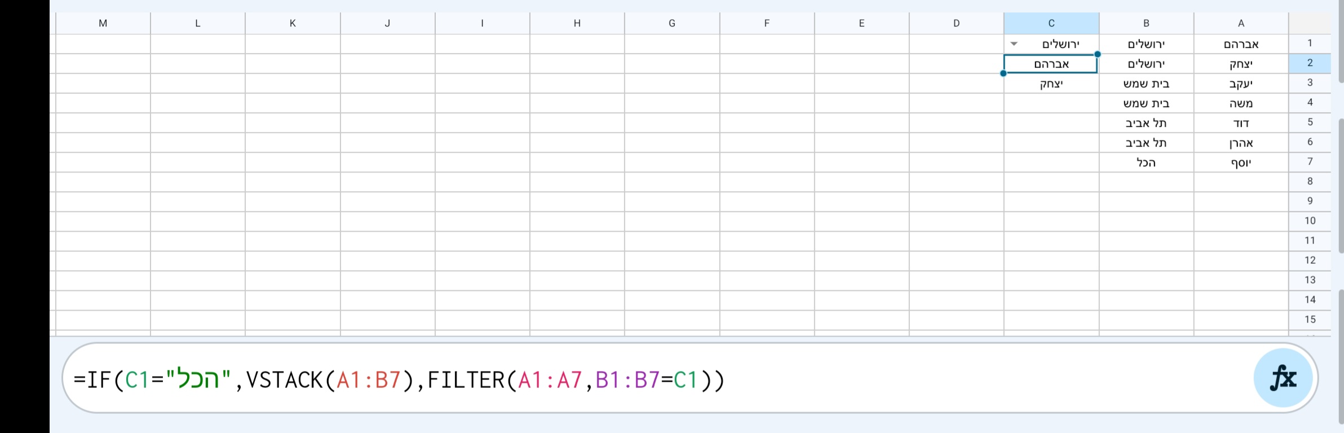
Task: Click inside the formula bar
Action: 507,379
